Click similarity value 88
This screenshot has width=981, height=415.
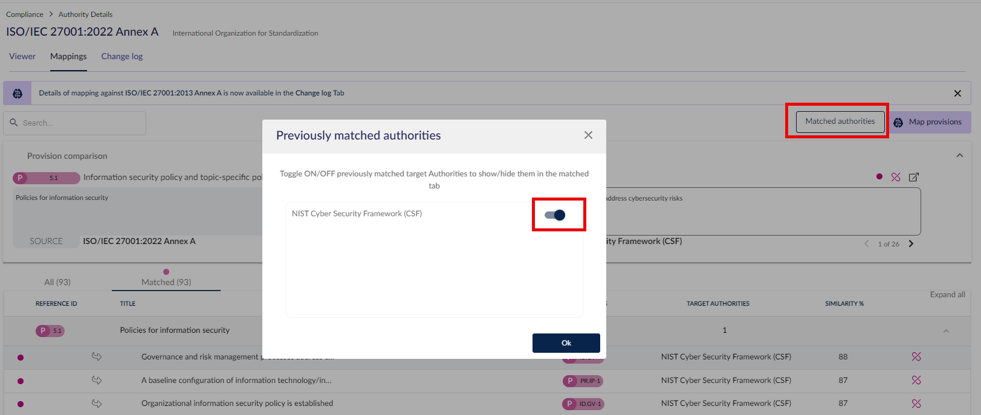click(x=843, y=357)
